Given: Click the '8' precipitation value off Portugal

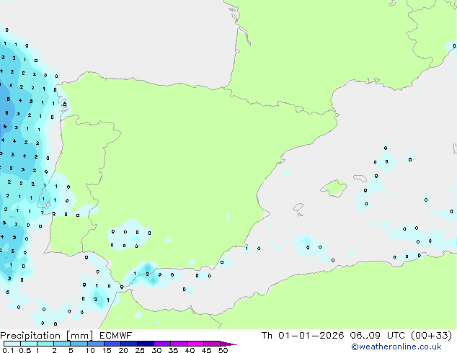Looking at the screenshot, I should click(x=6, y=112).
